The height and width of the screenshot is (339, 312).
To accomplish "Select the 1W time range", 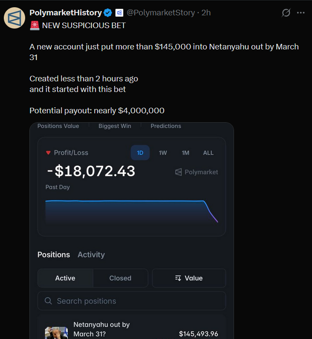I will click(163, 153).
